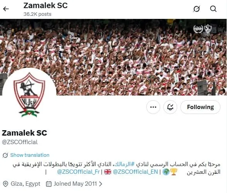
Task: View the crowd banner image
Action: [x=113, y=57]
